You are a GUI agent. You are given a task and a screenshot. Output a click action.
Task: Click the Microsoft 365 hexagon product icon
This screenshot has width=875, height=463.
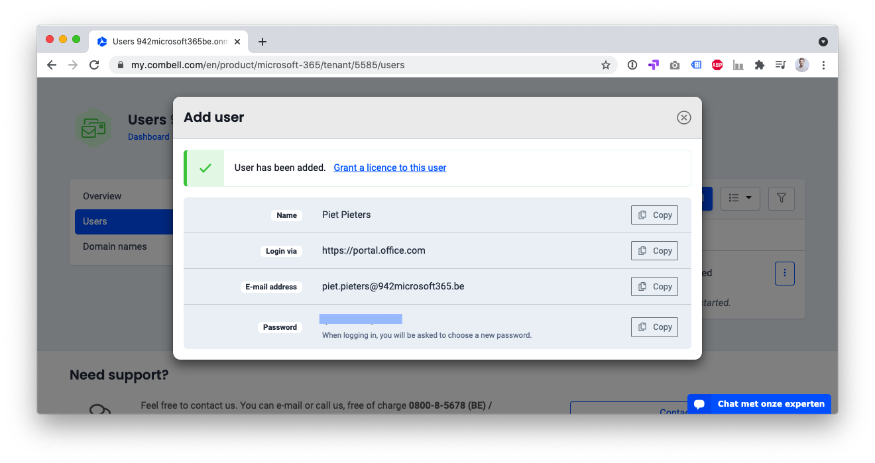click(93, 128)
